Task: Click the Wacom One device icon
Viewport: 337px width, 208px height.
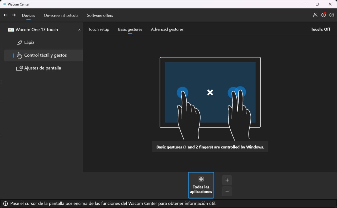Action: tap(11, 30)
